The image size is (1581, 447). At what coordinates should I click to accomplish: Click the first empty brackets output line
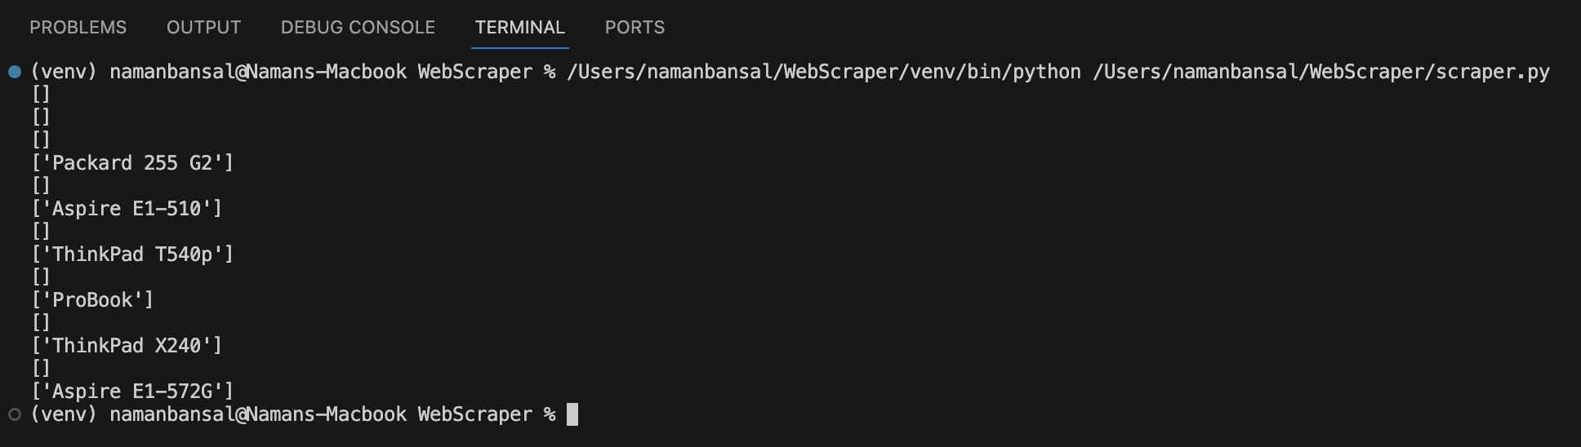[41, 95]
